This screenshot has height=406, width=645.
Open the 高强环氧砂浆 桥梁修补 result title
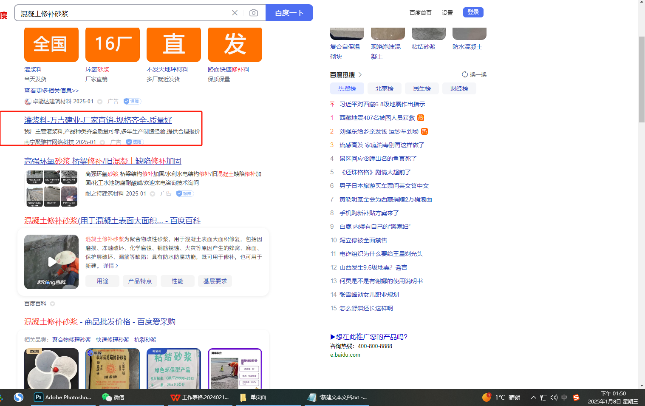(x=103, y=161)
